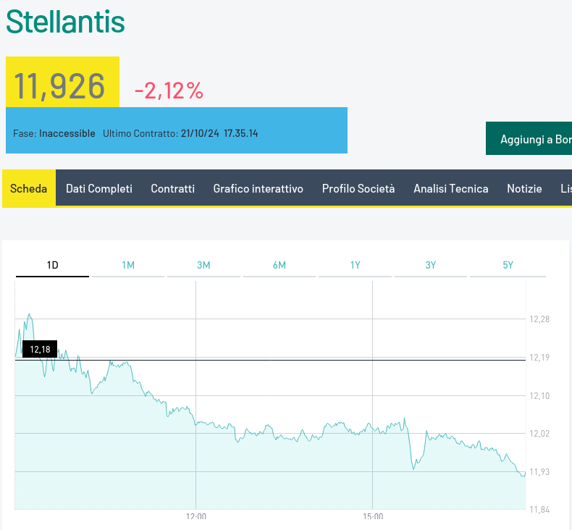This screenshot has height=530, width=572.
Task: Open Analisi Tecnica tab
Action: [x=451, y=188]
